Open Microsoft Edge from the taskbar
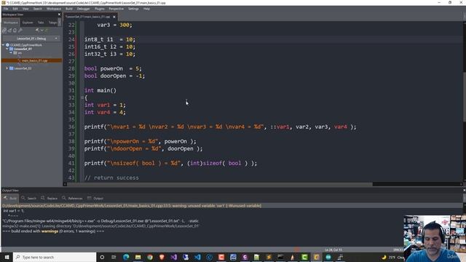Viewport: 466px width, 262px height. 126,257
